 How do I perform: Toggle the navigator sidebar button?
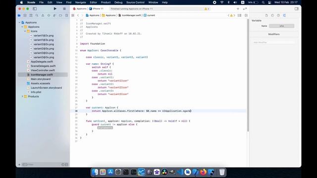pyautogui.click(x=35, y=9)
